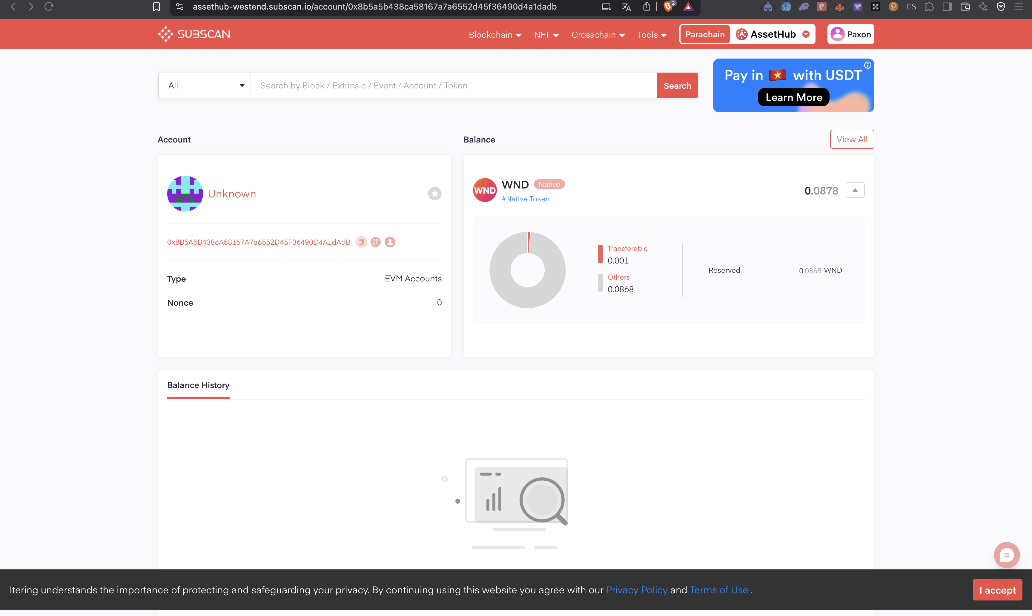Image resolution: width=1032 pixels, height=616 pixels.
Task: Open the helmet extension icon
Action: [768, 7]
